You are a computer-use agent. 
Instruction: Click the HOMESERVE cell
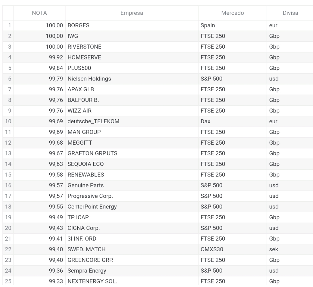pyautogui.click(x=132, y=58)
